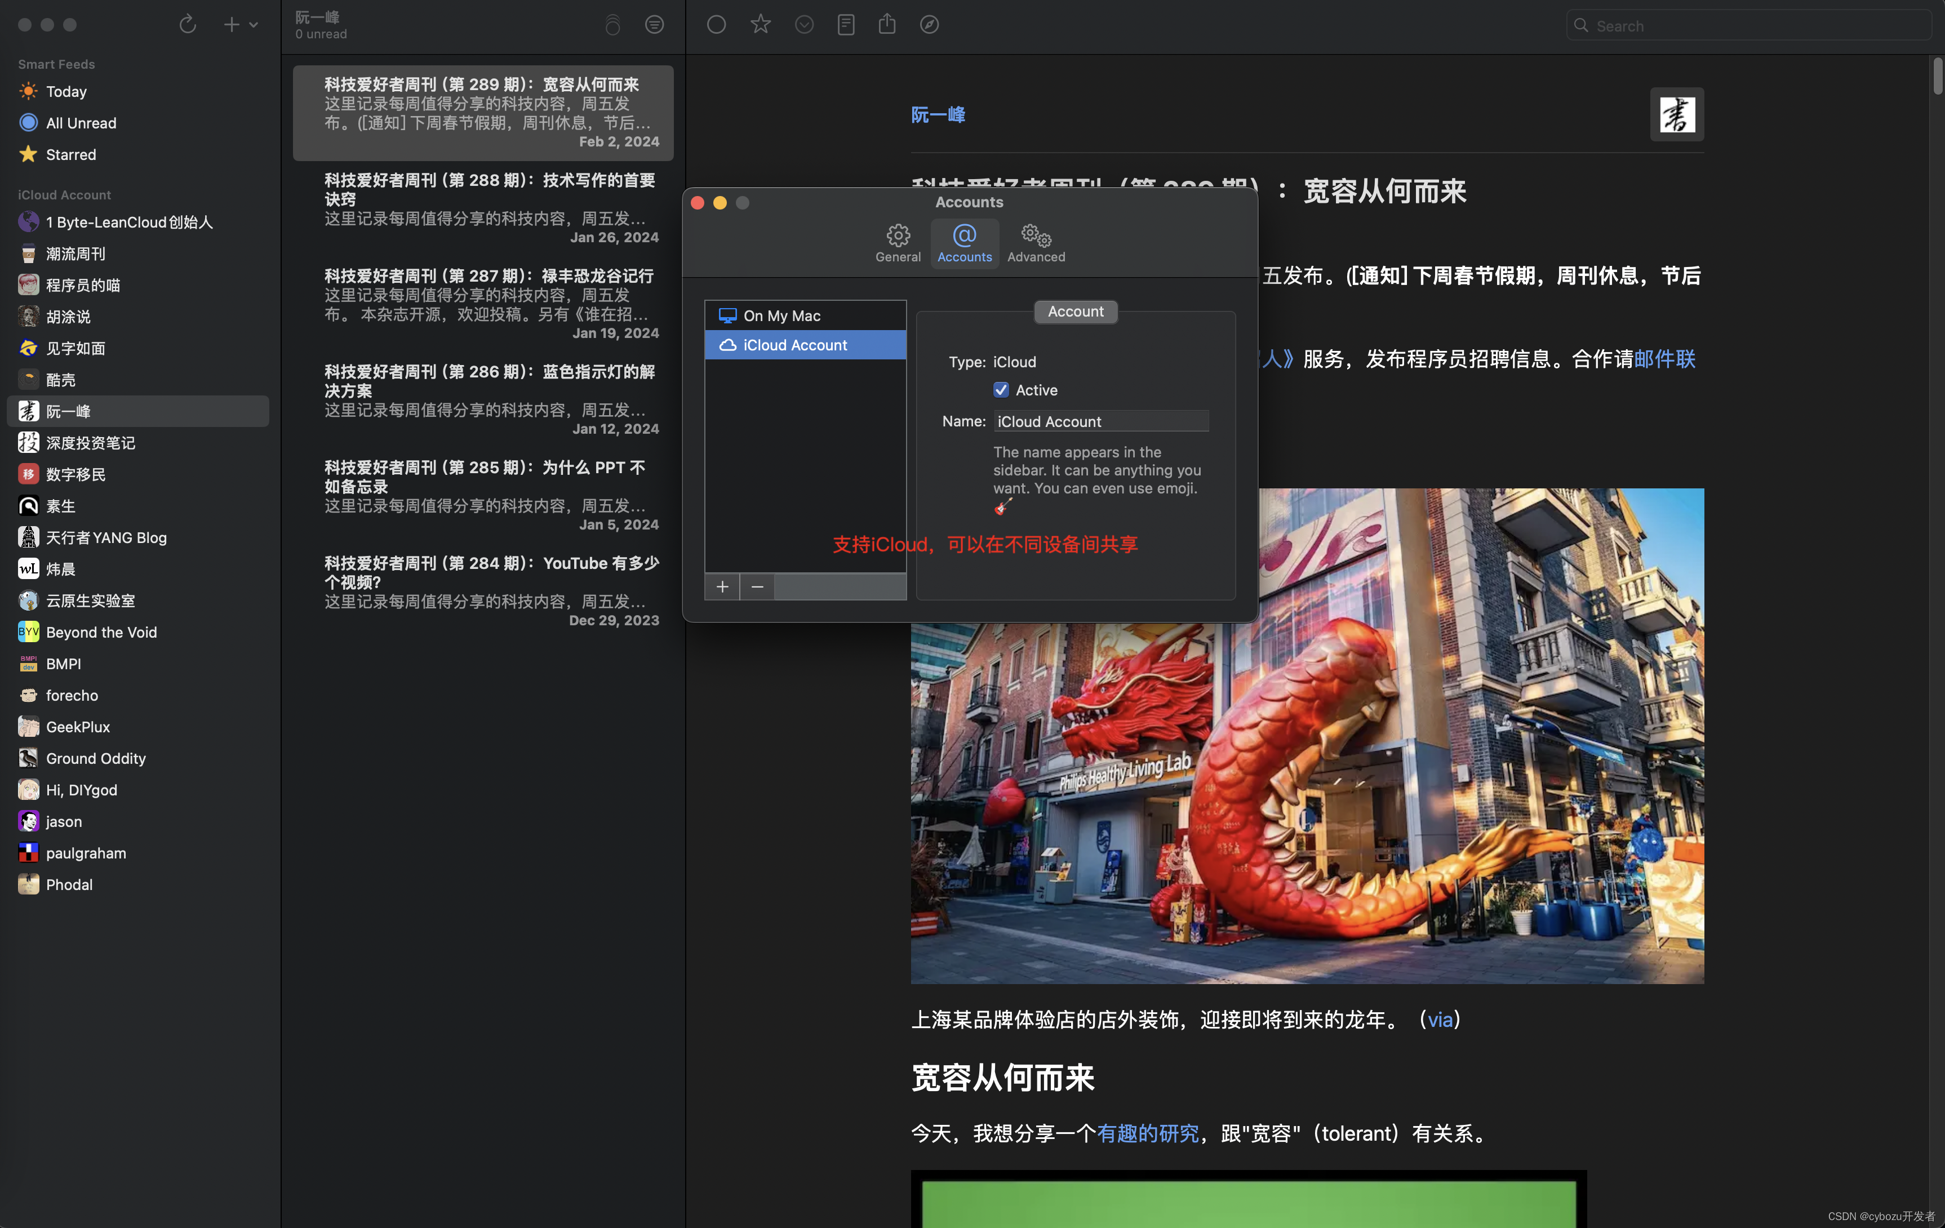Click plus button to add account

pyautogui.click(x=722, y=587)
